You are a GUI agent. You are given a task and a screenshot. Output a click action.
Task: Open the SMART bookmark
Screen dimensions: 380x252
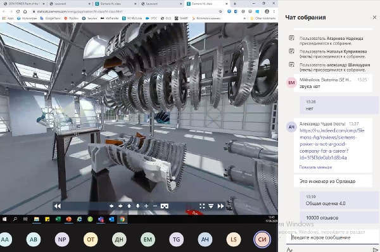(x=182, y=18)
